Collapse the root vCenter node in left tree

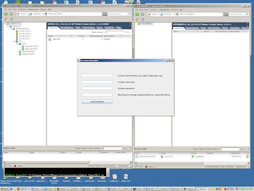[4, 24]
